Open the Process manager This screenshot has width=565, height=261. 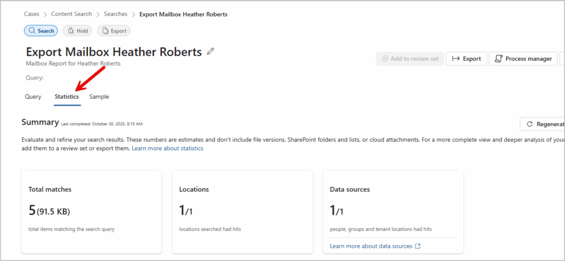click(523, 58)
